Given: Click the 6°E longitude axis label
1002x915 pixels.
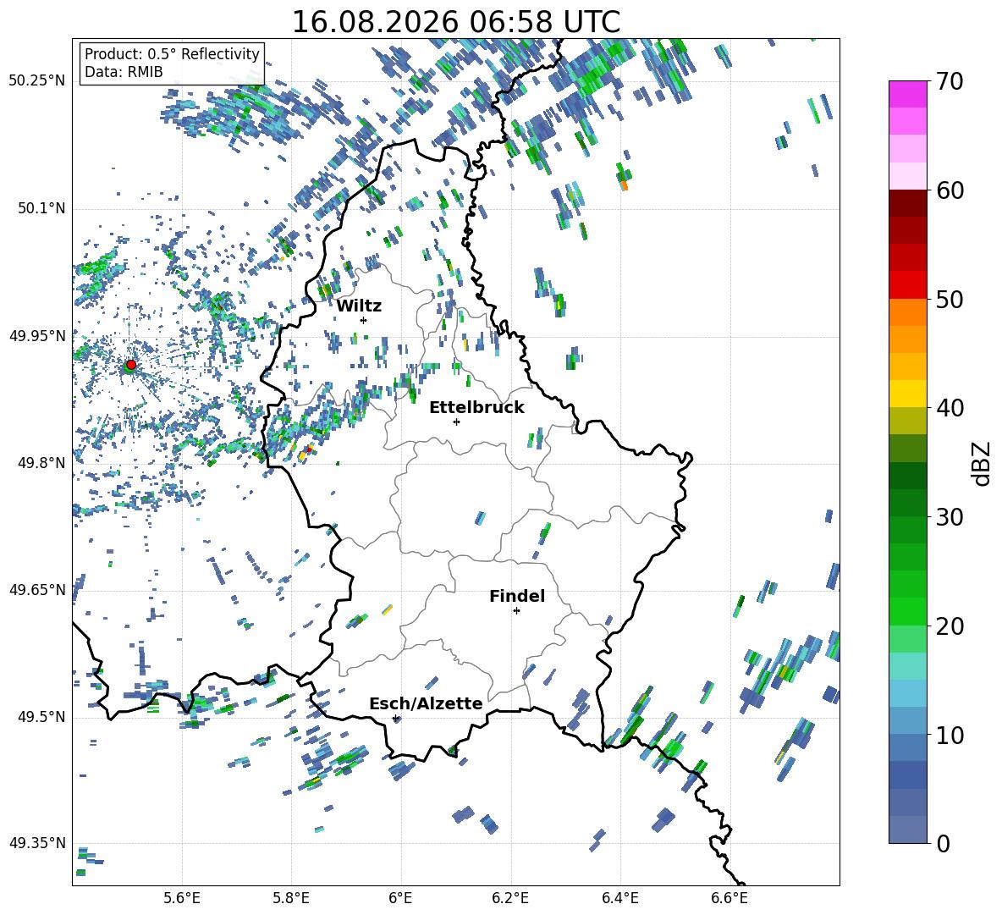Looking at the screenshot, I should click(400, 898).
